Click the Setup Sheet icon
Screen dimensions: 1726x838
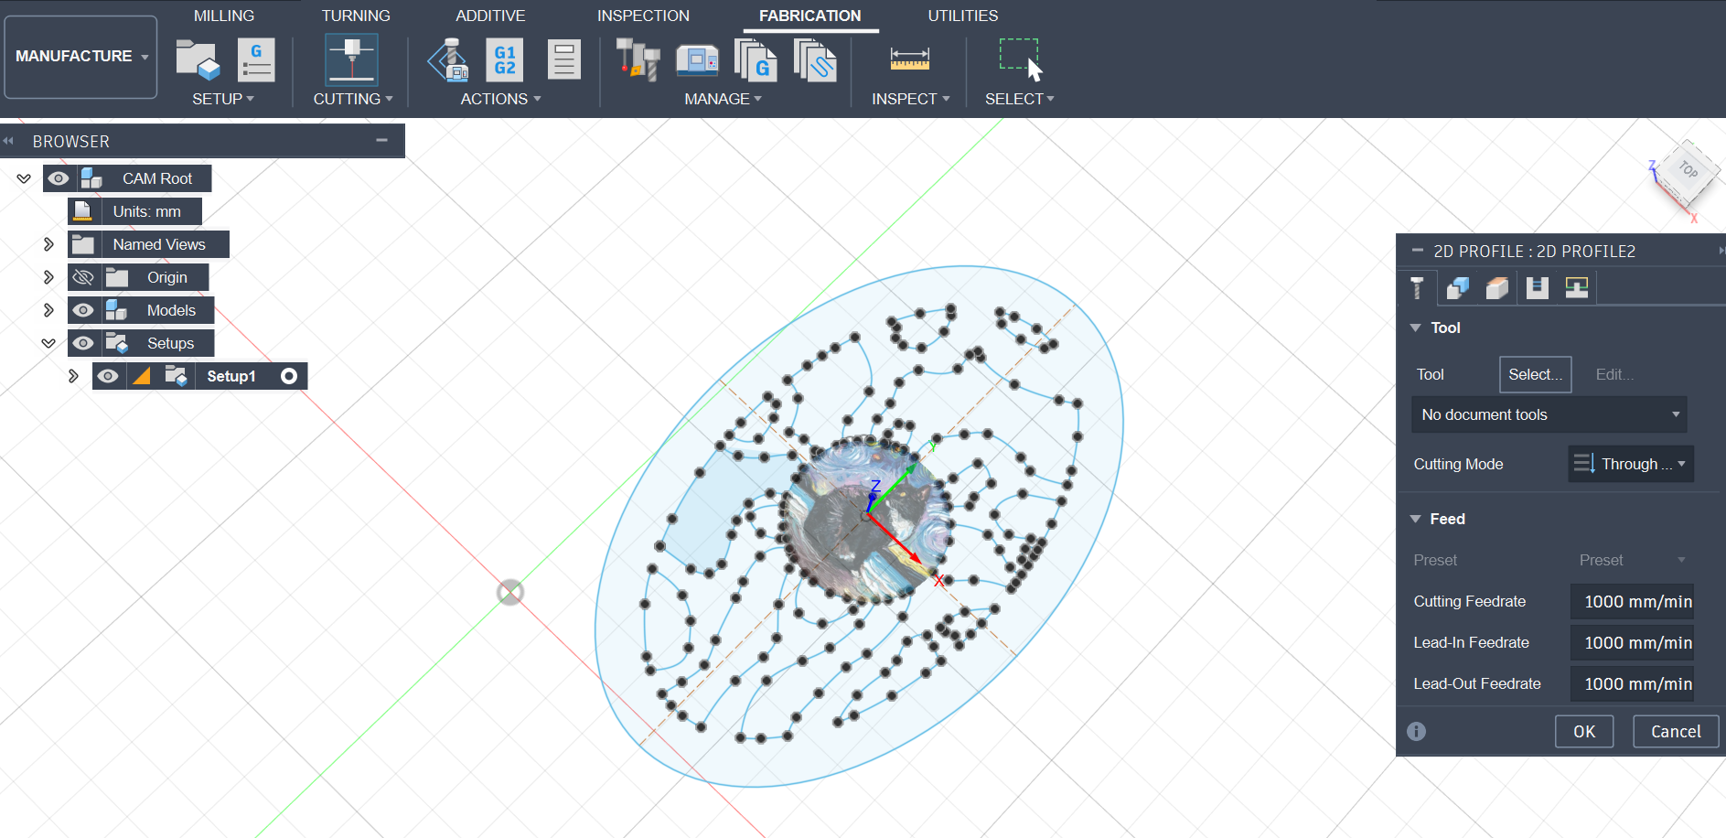tap(563, 59)
